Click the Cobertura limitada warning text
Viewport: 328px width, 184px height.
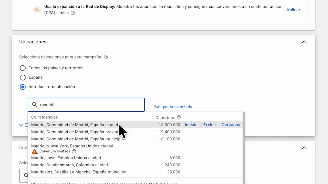pos(55,151)
